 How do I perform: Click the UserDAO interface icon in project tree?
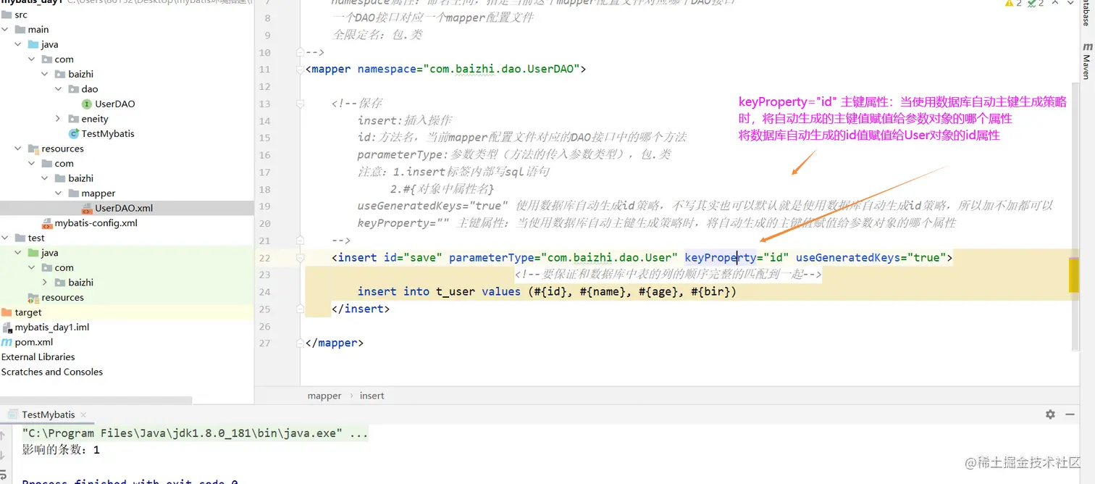click(87, 104)
